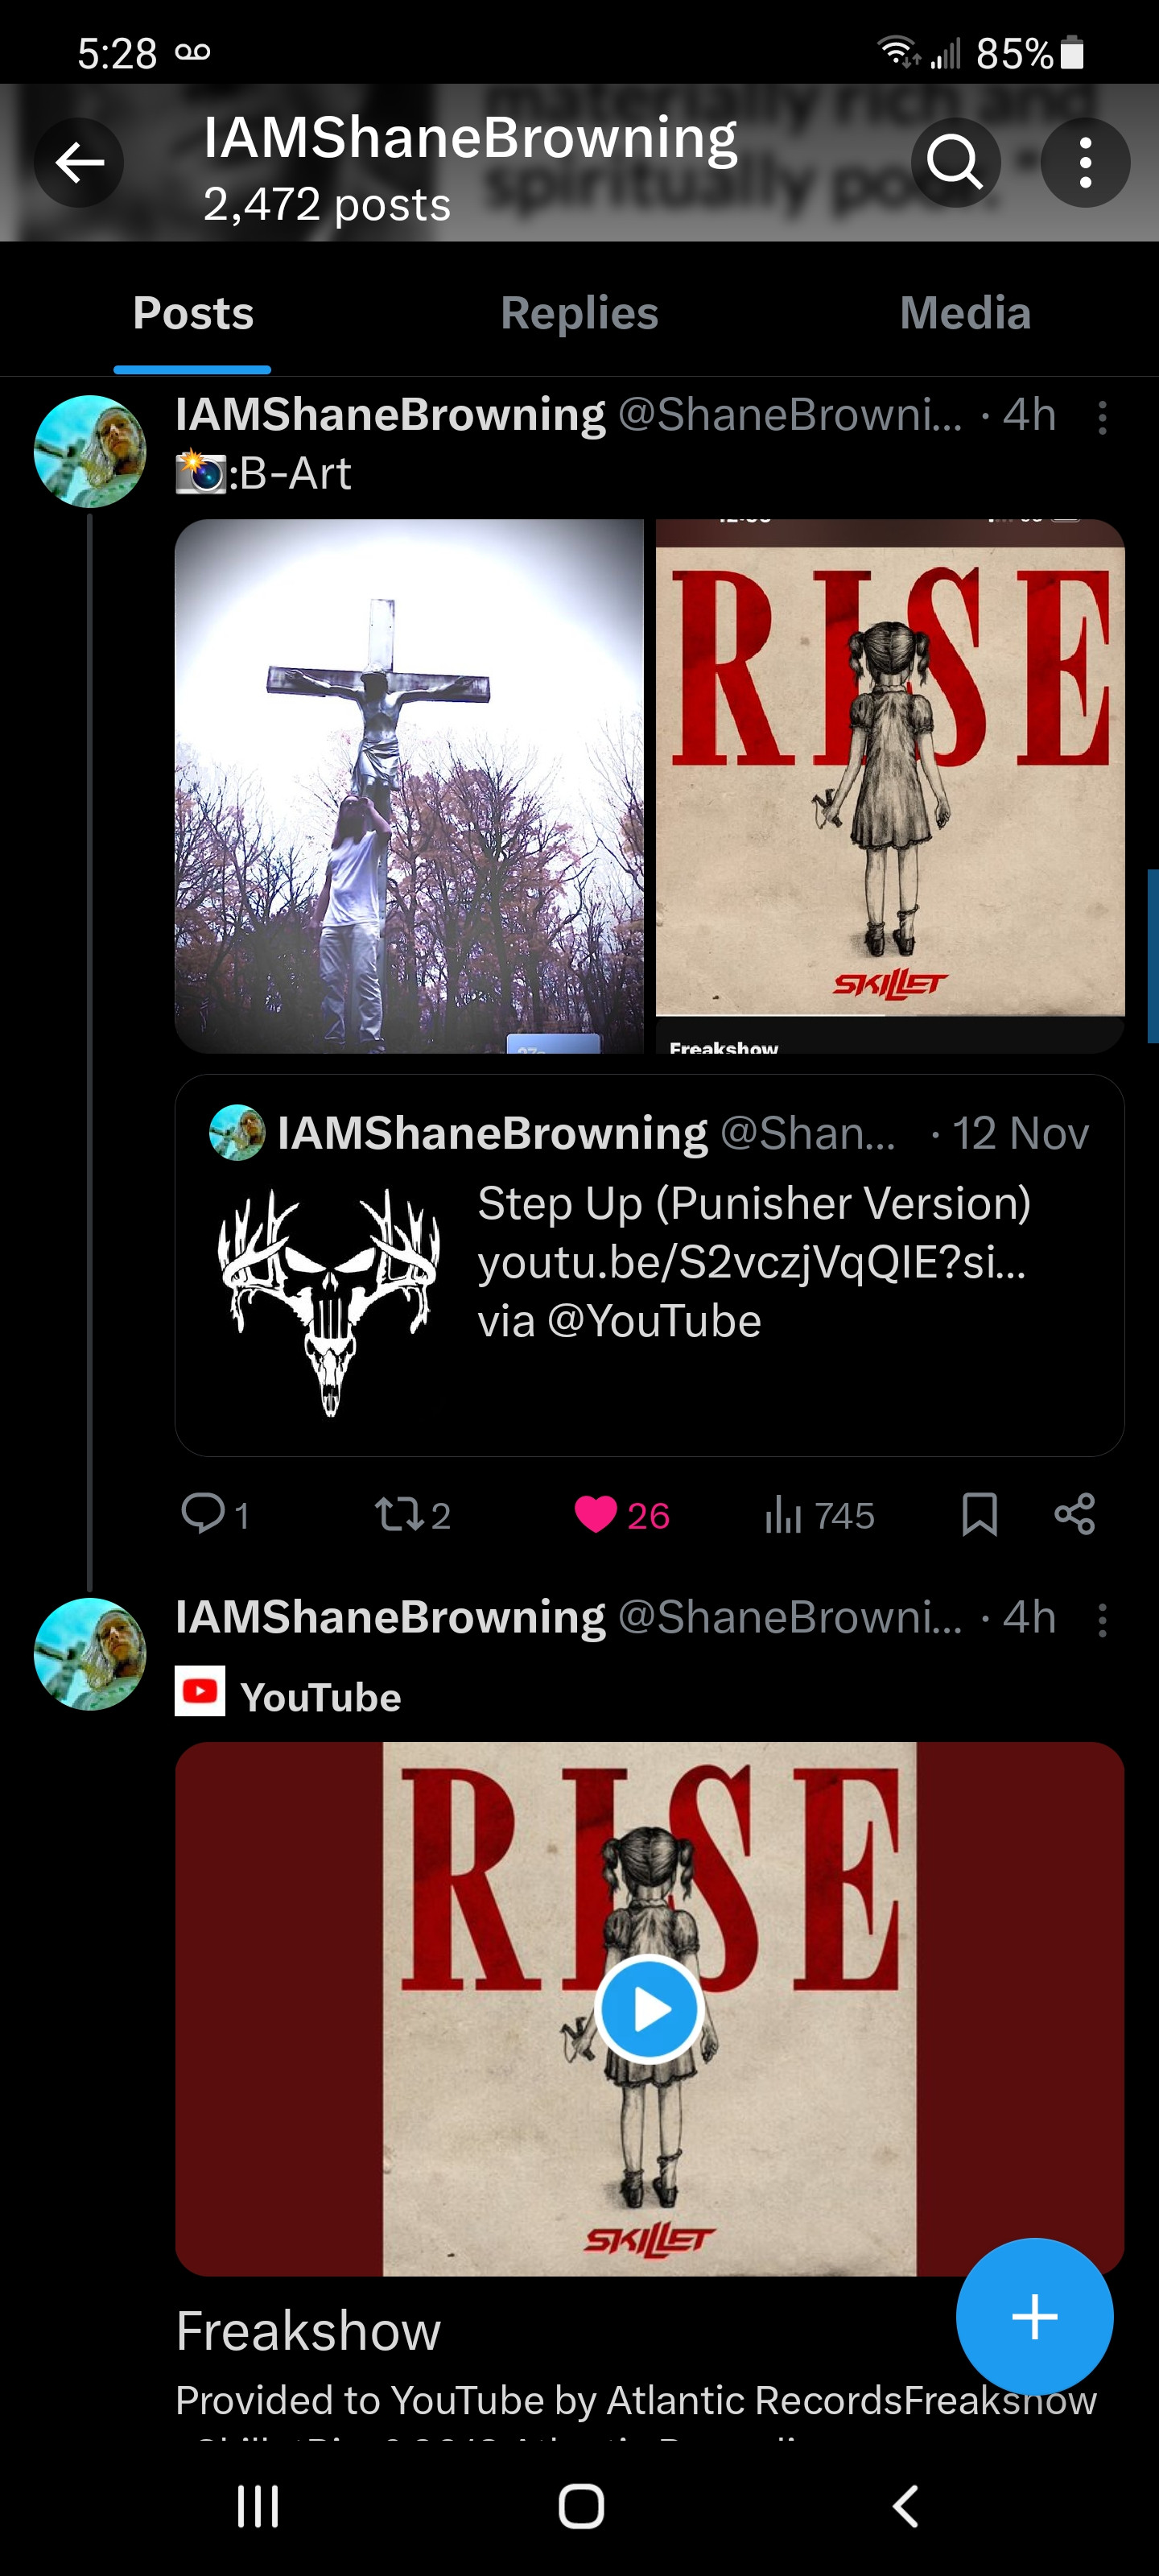1159x2576 pixels.
Task: Open the profile header three-dot menu
Action: (1085, 162)
